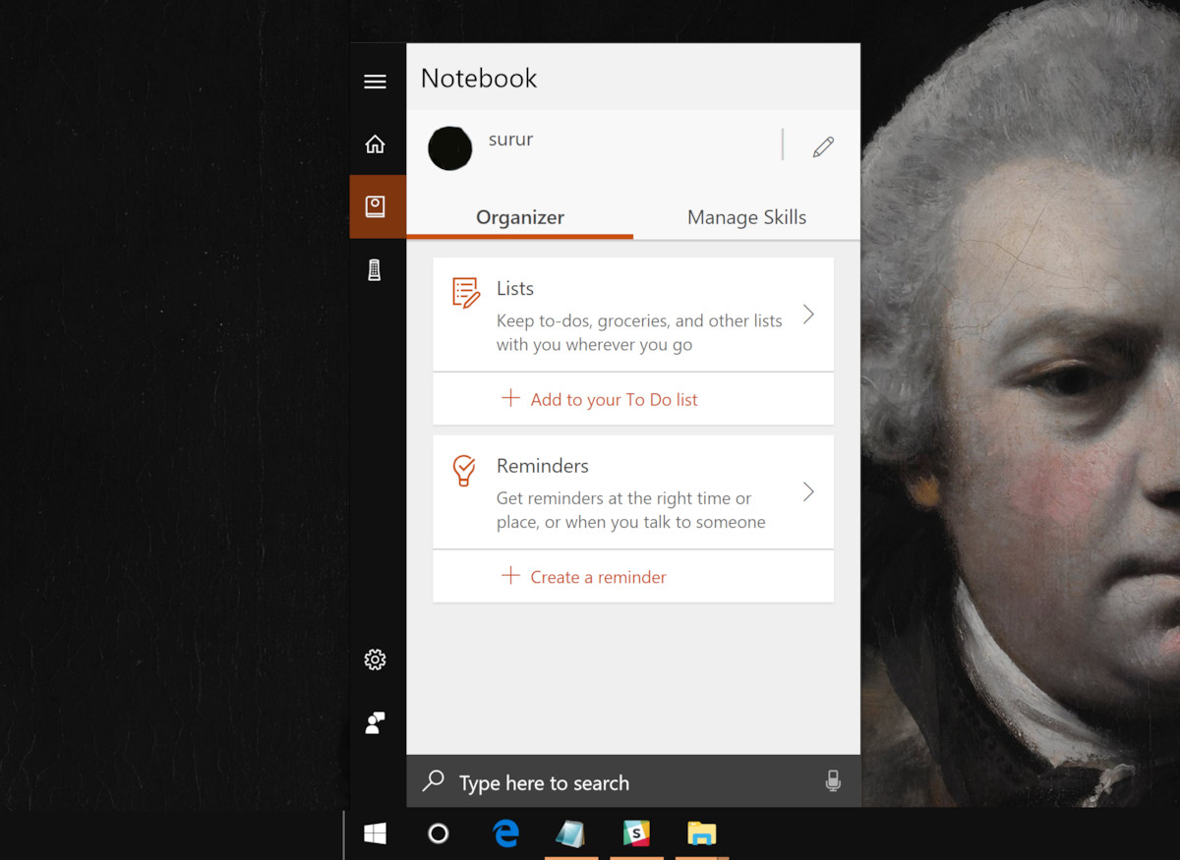Click the Reminders lightbulb icon
This screenshot has height=860, width=1180.
tap(464, 471)
